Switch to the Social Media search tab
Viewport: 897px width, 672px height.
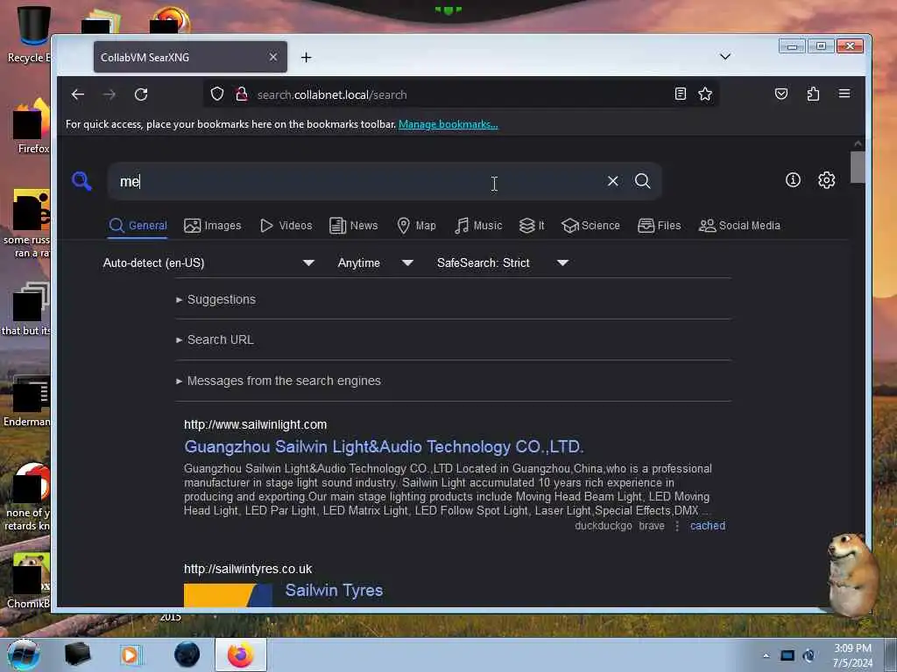click(x=739, y=225)
